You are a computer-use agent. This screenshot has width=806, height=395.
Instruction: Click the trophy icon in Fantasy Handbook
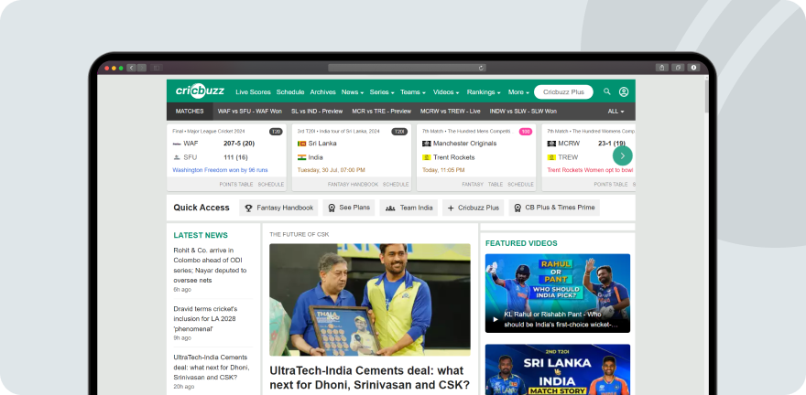[x=249, y=208]
